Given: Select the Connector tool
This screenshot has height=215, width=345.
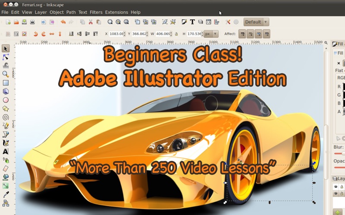Looking at the screenshot, I should point(6,203).
